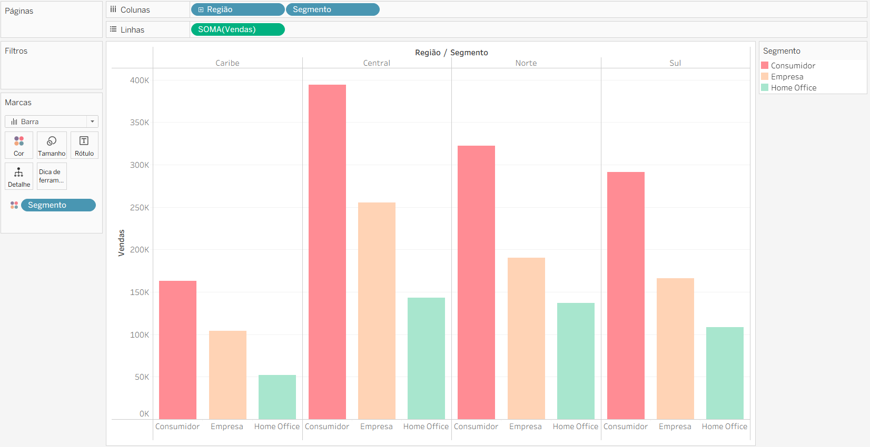Screen dimensions: 870x447
Task: Click the Rótulo label marks icon
Action: click(x=84, y=145)
